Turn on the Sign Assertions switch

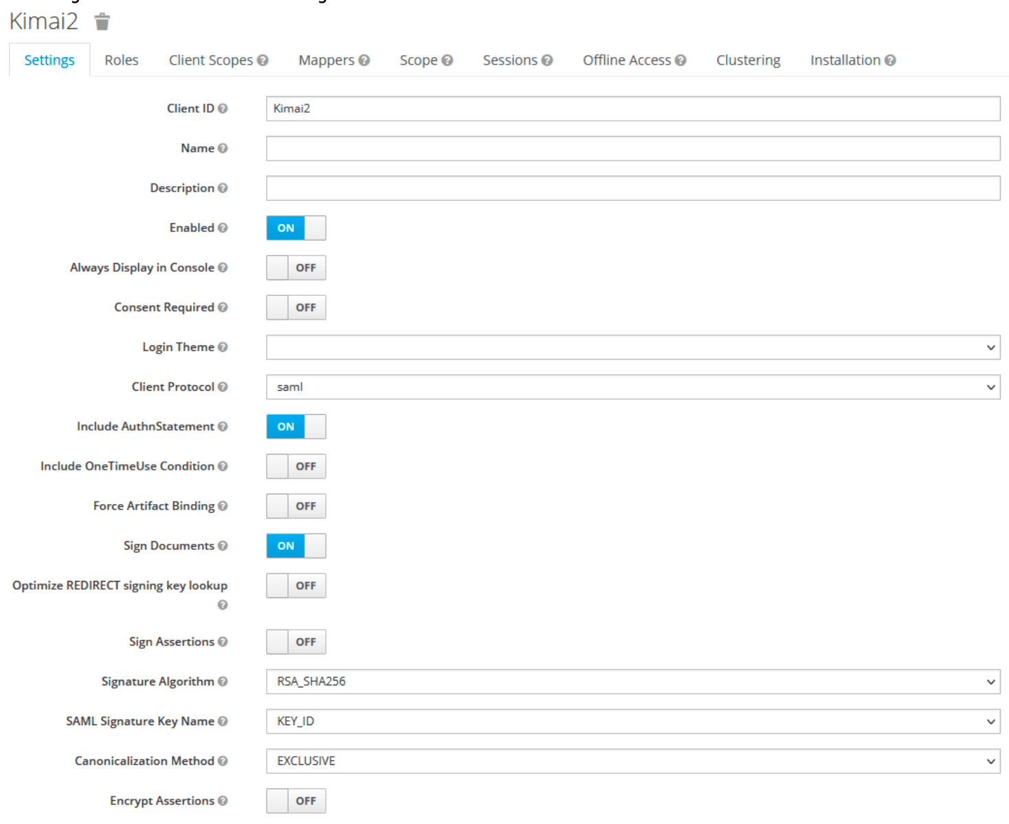296,642
